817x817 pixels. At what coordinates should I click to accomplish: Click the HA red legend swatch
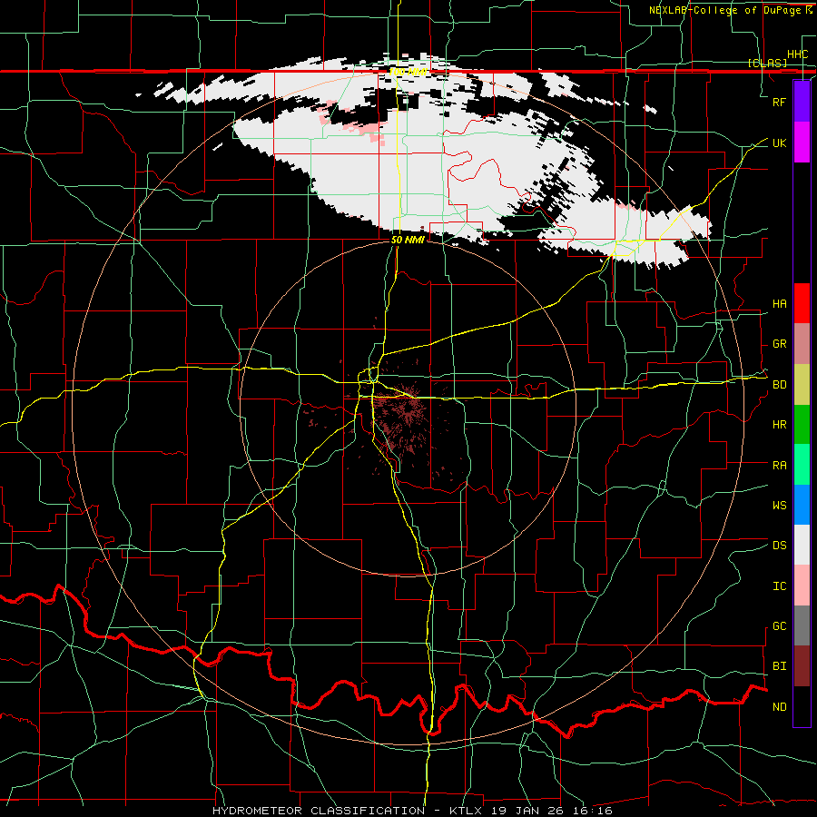click(x=802, y=303)
